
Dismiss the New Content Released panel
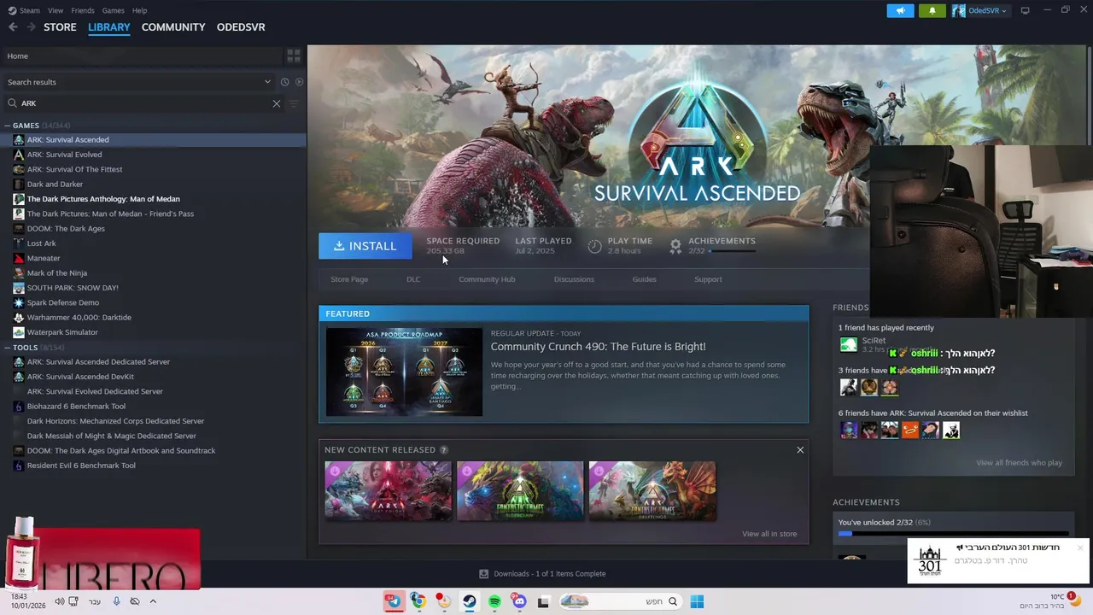coord(800,450)
